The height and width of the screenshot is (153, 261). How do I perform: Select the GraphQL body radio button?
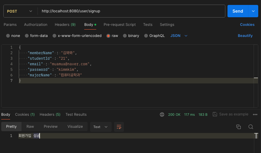(146, 36)
